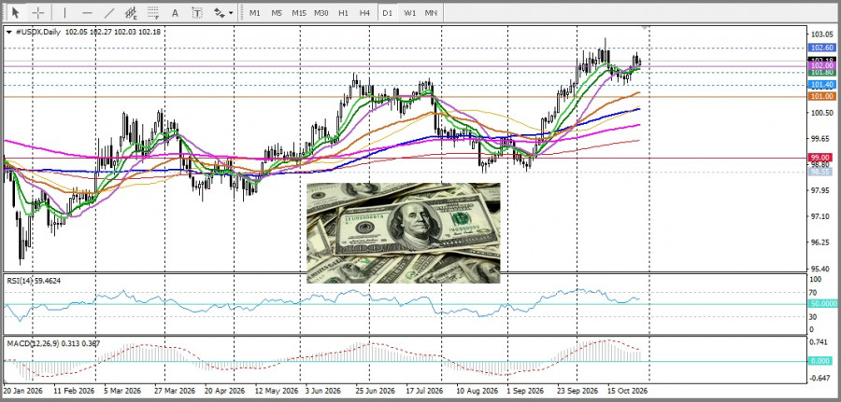Click the MACD 0.000 zero level label
Image resolution: width=841 pixels, height=402 pixels.
pyautogui.click(x=821, y=361)
